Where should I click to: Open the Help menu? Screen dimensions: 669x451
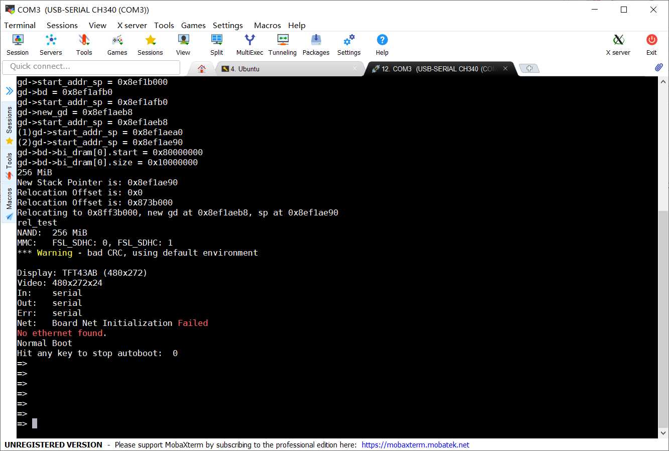pos(297,25)
